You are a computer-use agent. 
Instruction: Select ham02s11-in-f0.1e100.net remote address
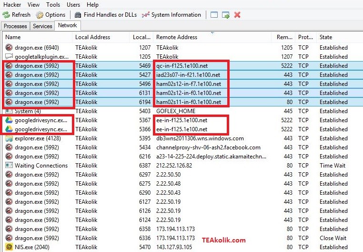[189, 102]
